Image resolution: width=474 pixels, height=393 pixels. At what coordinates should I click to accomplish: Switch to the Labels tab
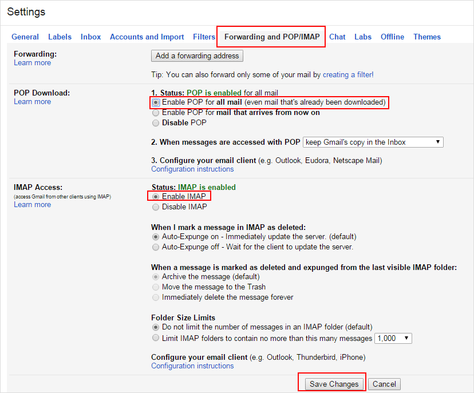(60, 37)
